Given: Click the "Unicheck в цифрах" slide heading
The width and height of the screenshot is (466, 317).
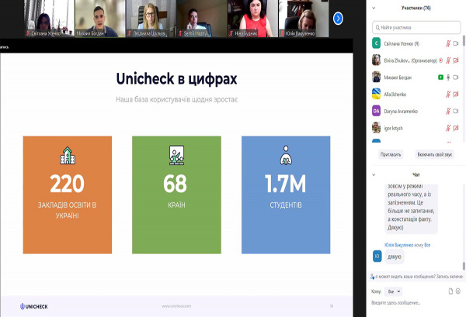Looking at the screenshot, I should [x=176, y=79].
